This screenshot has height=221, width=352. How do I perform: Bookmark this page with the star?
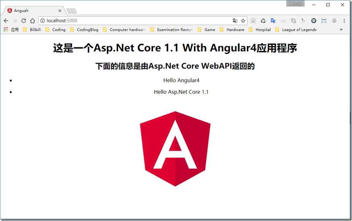click(243, 21)
